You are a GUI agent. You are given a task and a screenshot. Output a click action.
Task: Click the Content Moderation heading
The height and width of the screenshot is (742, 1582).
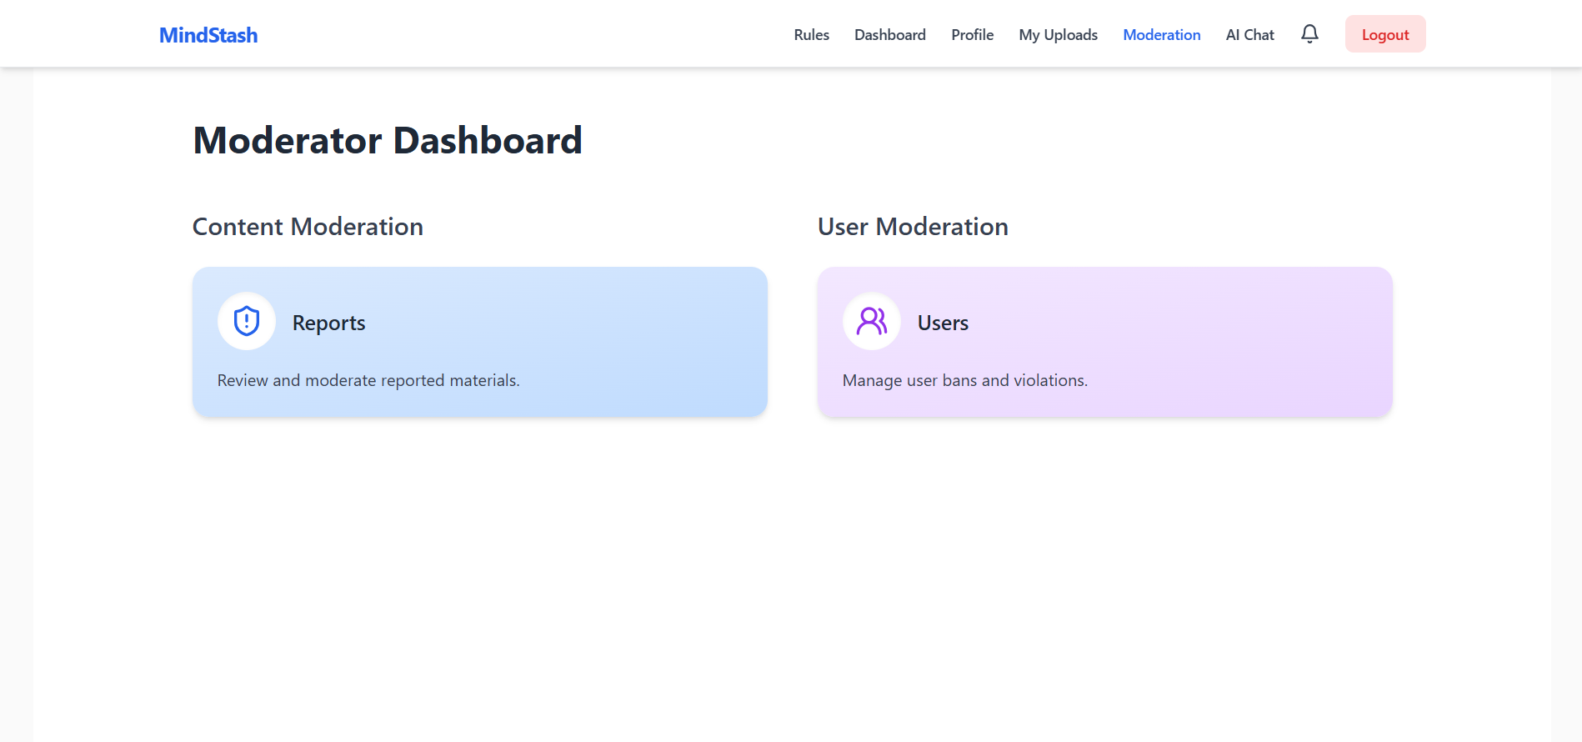(308, 227)
